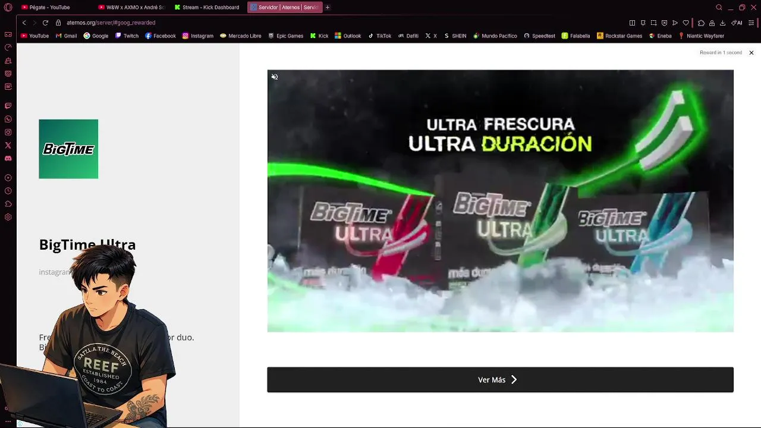Open the Dafiti bookmark

[408, 36]
